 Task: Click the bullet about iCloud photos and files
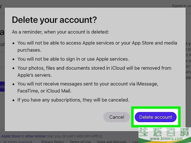(x=94, y=71)
